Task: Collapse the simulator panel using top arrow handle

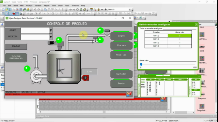Action: (x=163, y=76)
